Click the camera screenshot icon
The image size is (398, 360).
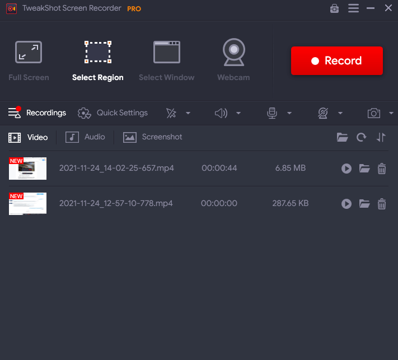[x=374, y=113]
